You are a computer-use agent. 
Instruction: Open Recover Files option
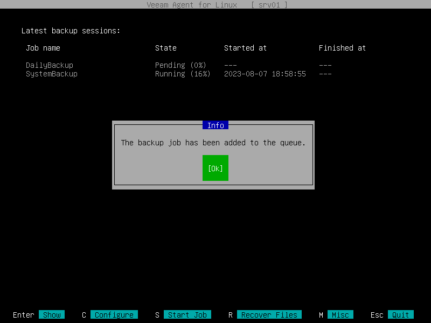tap(269, 314)
